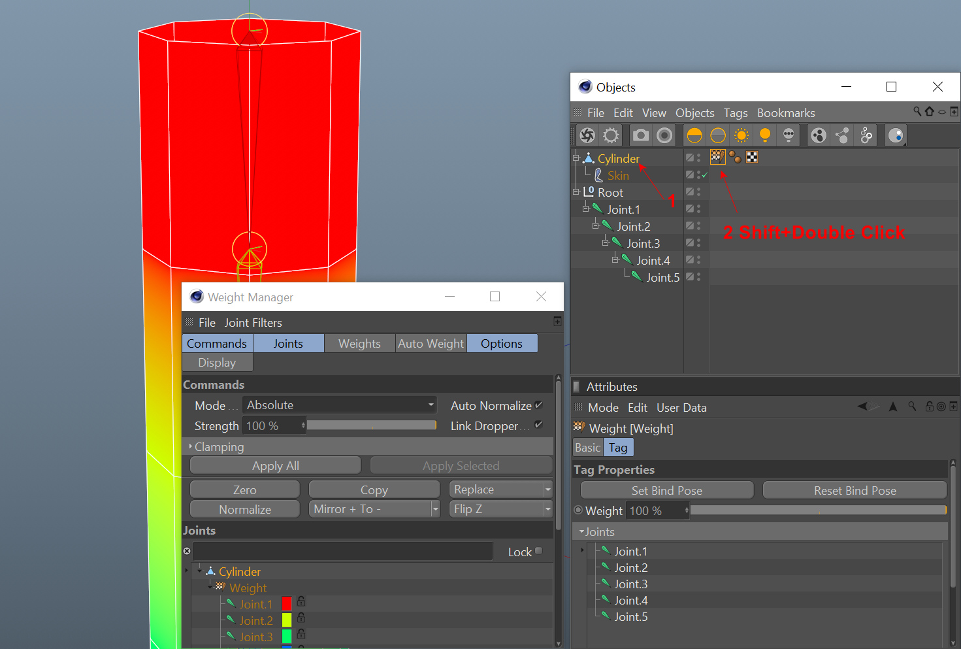Expand the Clamping section
This screenshot has width=961, height=649.
point(191,446)
